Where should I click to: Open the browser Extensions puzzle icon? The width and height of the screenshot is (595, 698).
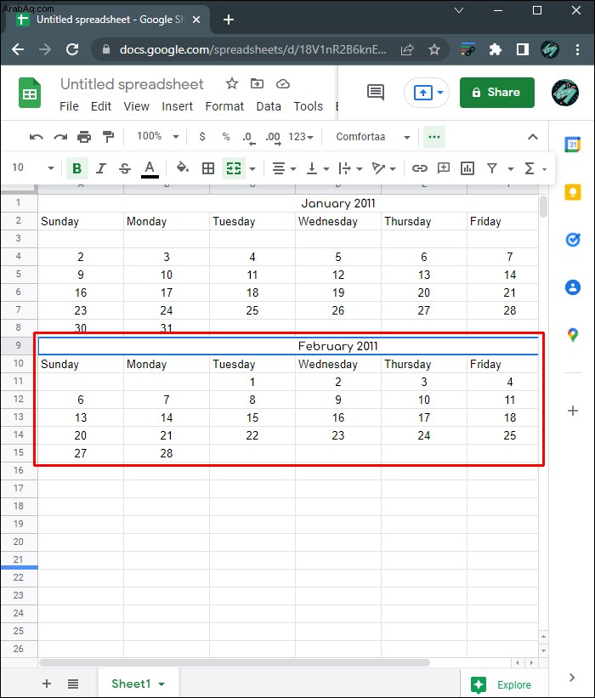(495, 49)
